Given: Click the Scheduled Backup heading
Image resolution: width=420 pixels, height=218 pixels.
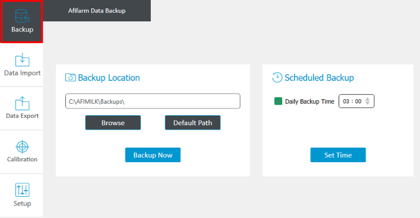Looking at the screenshot, I should point(319,78).
